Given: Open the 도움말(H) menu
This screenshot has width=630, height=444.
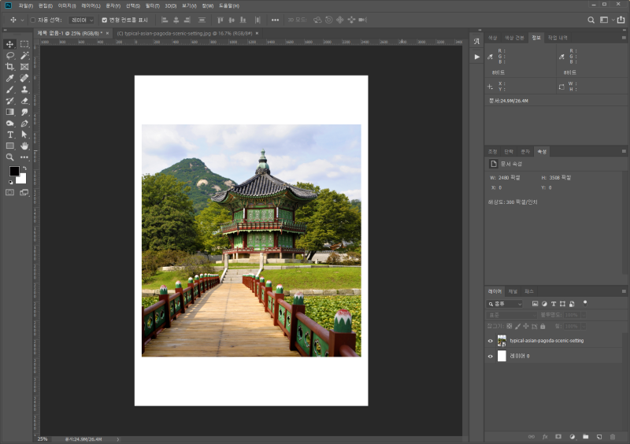Looking at the screenshot, I should [x=229, y=6].
